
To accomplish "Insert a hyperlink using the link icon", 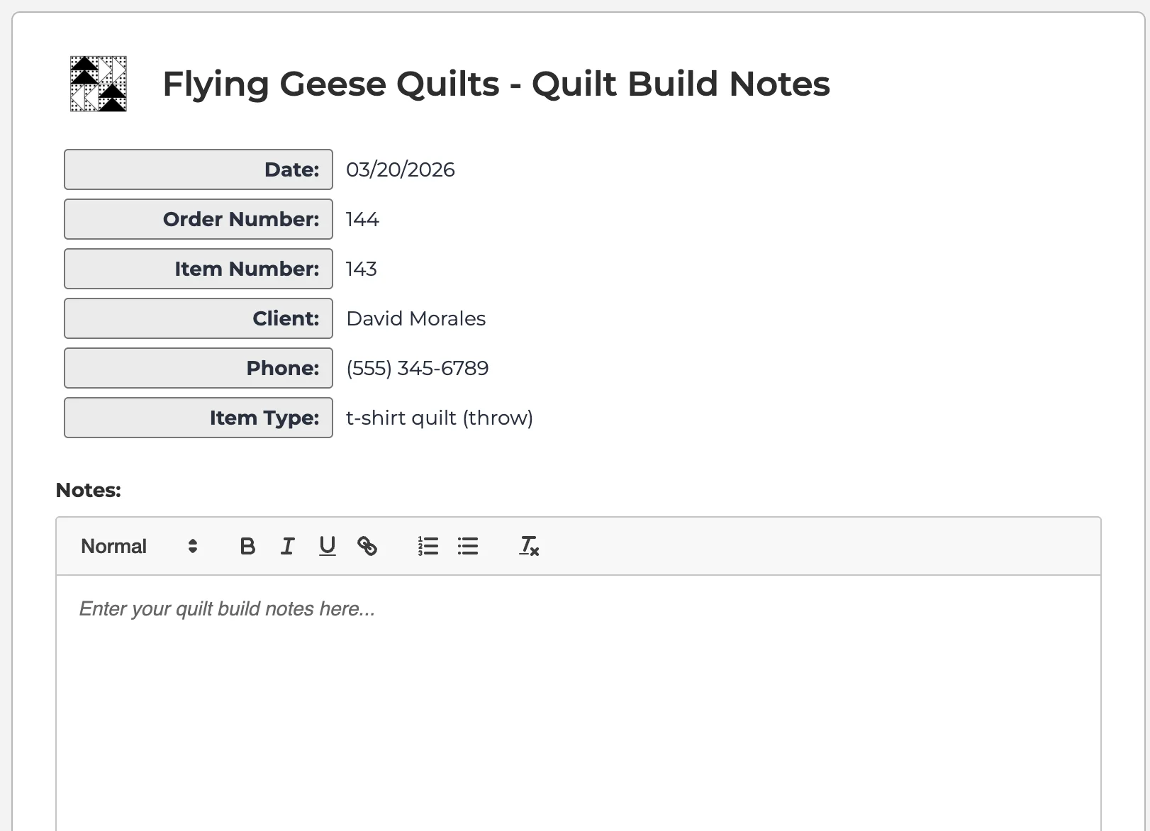I will [x=368, y=546].
